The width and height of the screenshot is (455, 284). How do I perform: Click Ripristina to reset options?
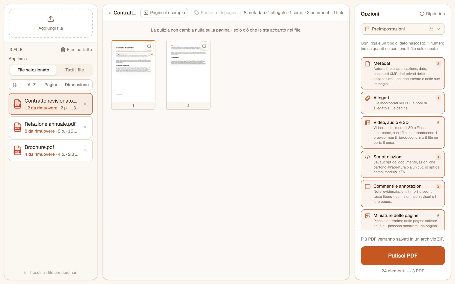432,14
